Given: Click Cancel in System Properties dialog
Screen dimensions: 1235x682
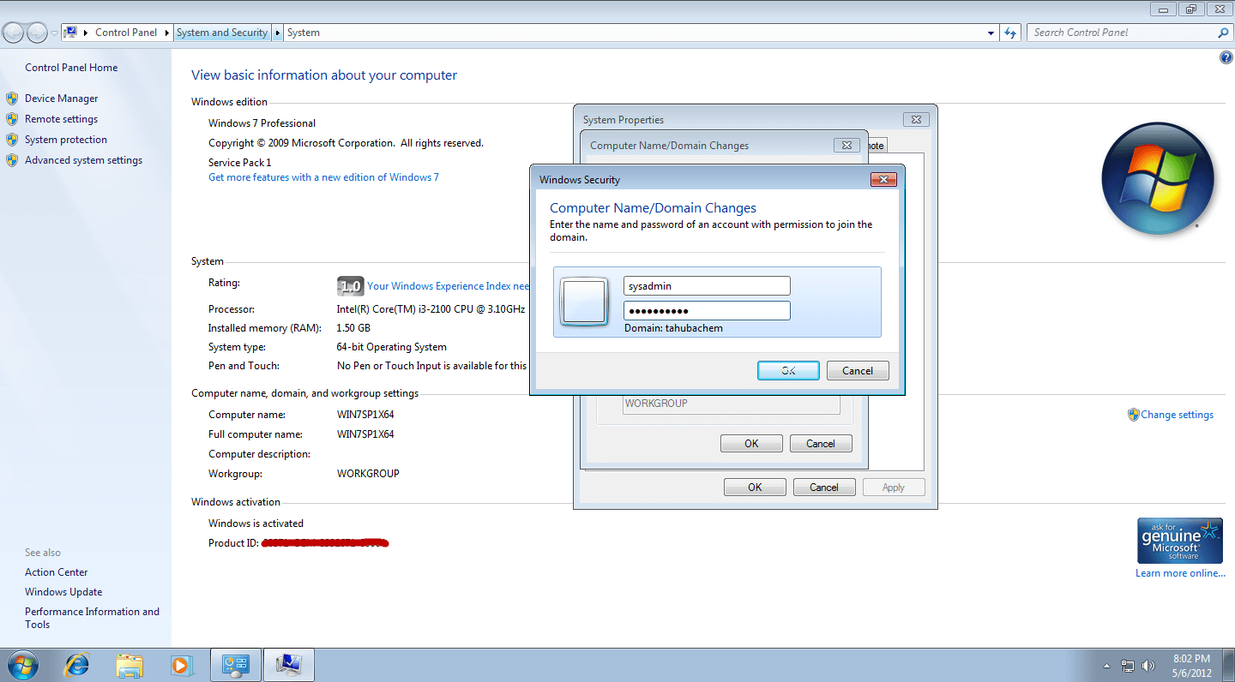Looking at the screenshot, I should pyautogui.click(x=824, y=488).
